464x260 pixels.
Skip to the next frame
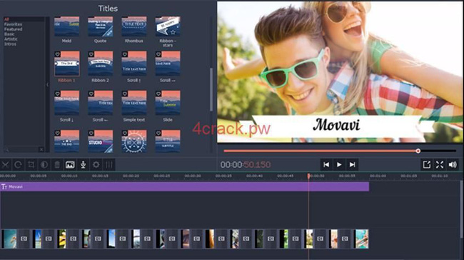pos(352,165)
